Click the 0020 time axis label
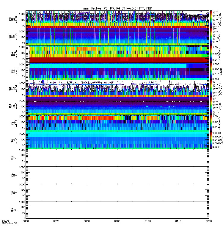 click(x=56, y=221)
